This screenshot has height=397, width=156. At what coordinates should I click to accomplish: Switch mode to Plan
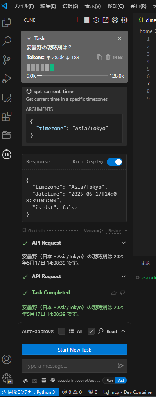[109, 381]
